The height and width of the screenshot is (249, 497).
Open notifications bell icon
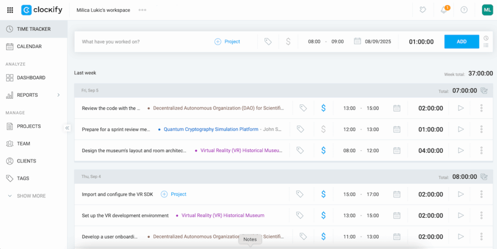click(x=444, y=10)
